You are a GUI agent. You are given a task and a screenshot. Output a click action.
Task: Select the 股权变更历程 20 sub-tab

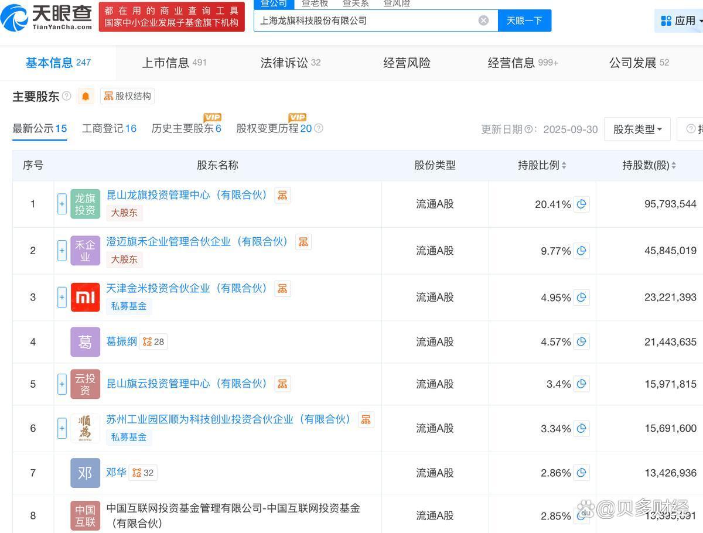[x=274, y=128]
